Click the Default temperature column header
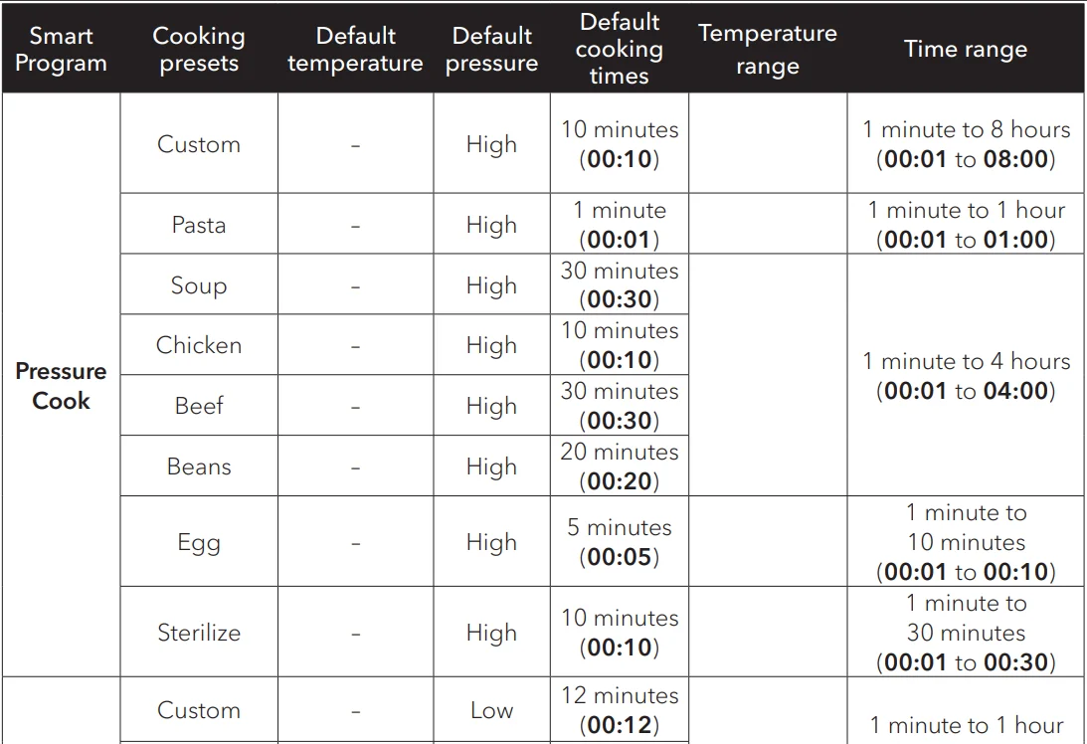 [355, 50]
